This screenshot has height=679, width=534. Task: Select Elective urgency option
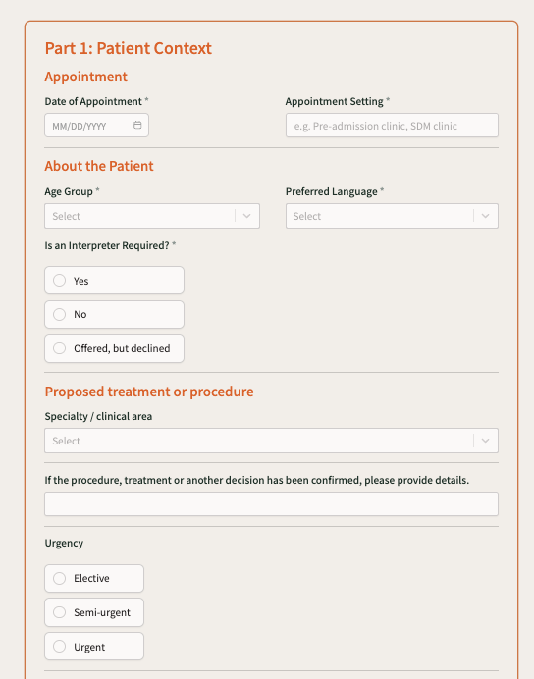(94, 578)
